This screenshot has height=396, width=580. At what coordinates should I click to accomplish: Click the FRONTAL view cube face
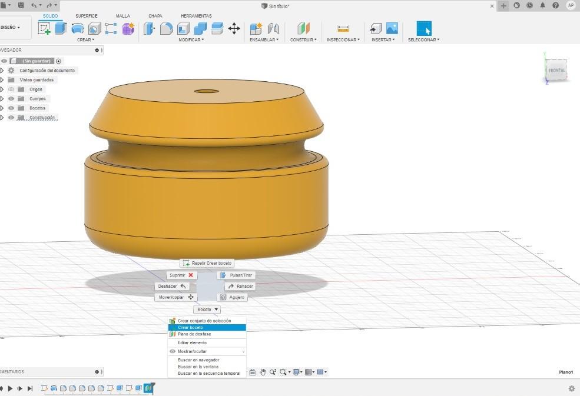coord(556,70)
